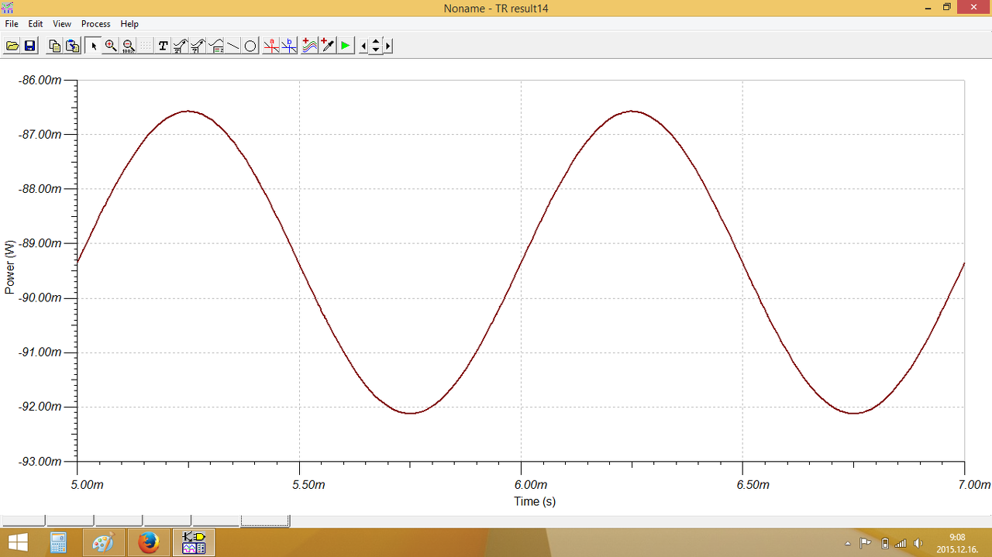Screen dimensions: 992x557
Task: Click the 5.50m x-axis value
Action: pyautogui.click(x=308, y=485)
